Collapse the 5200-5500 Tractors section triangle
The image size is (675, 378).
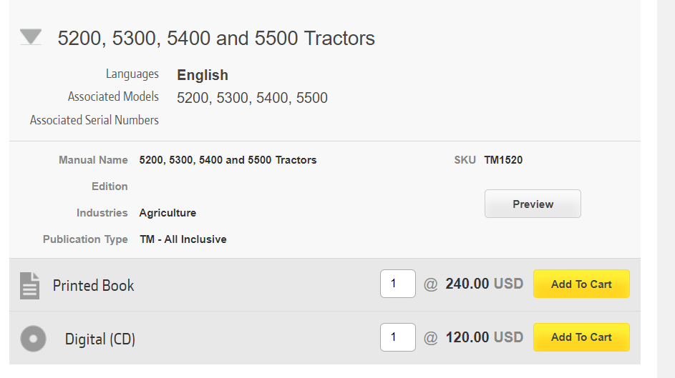point(31,37)
